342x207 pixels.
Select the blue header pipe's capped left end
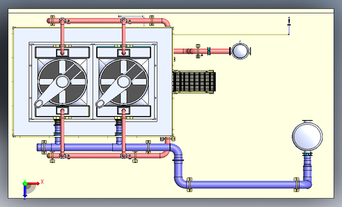click(39, 147)
